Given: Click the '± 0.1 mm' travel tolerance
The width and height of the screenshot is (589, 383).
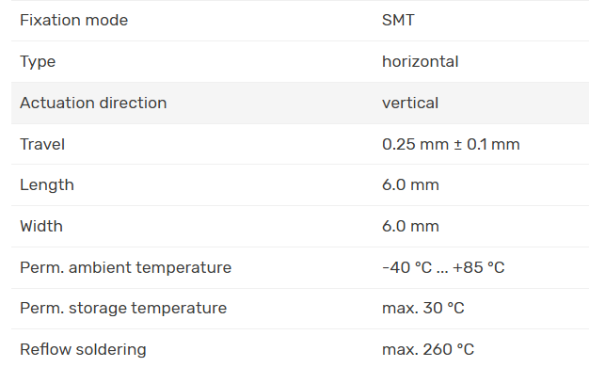Looking at the screenshot, I should point(486,144).
